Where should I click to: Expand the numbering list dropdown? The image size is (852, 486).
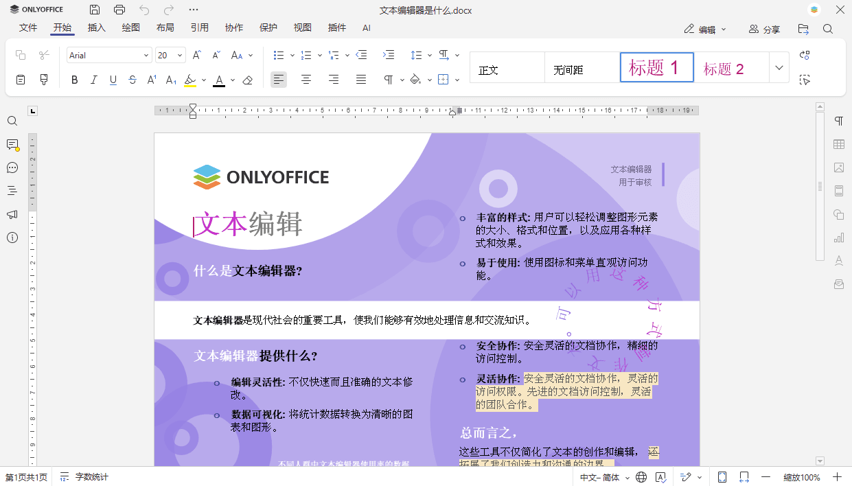point(319,55)
